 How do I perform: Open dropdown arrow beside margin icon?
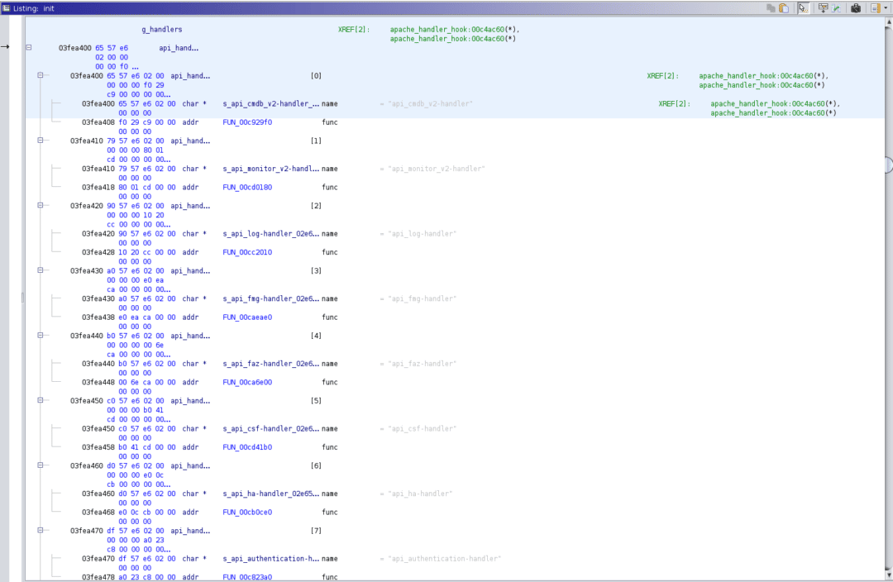pos(885,8)
